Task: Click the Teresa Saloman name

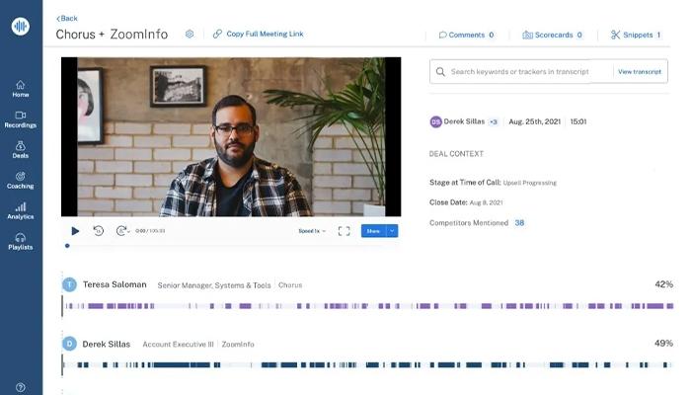Action: tap(115, 284)
